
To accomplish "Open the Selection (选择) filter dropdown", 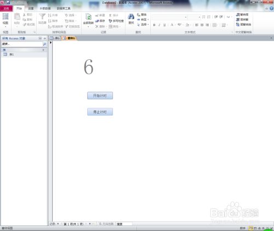I will click(x=71, y=15).
